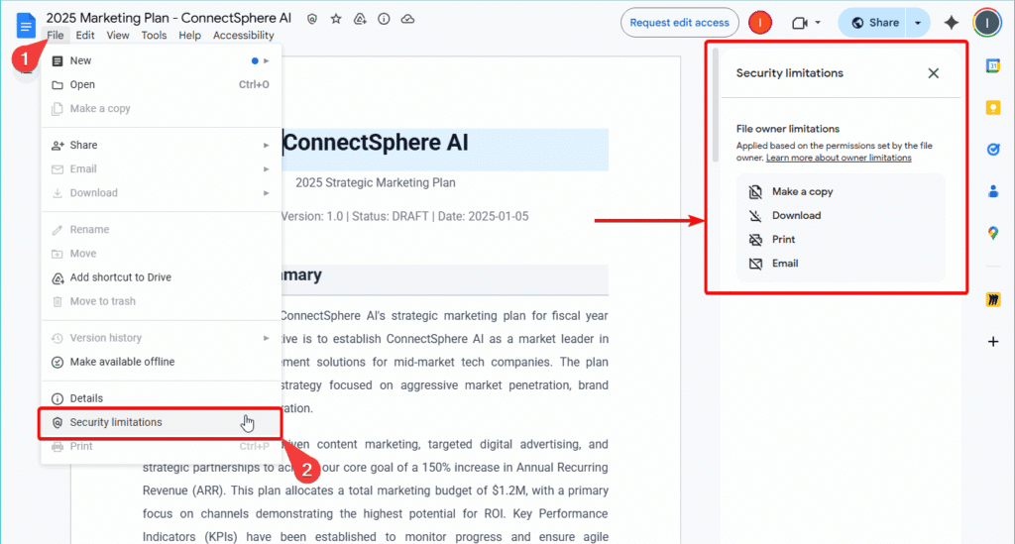This screenshot has height=544, width=1015.
Task: Click Request edit access
Action: click(x=680, y=23)
